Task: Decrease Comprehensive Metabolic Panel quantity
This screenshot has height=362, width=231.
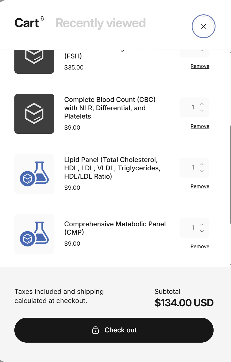Action: [202, 231]
